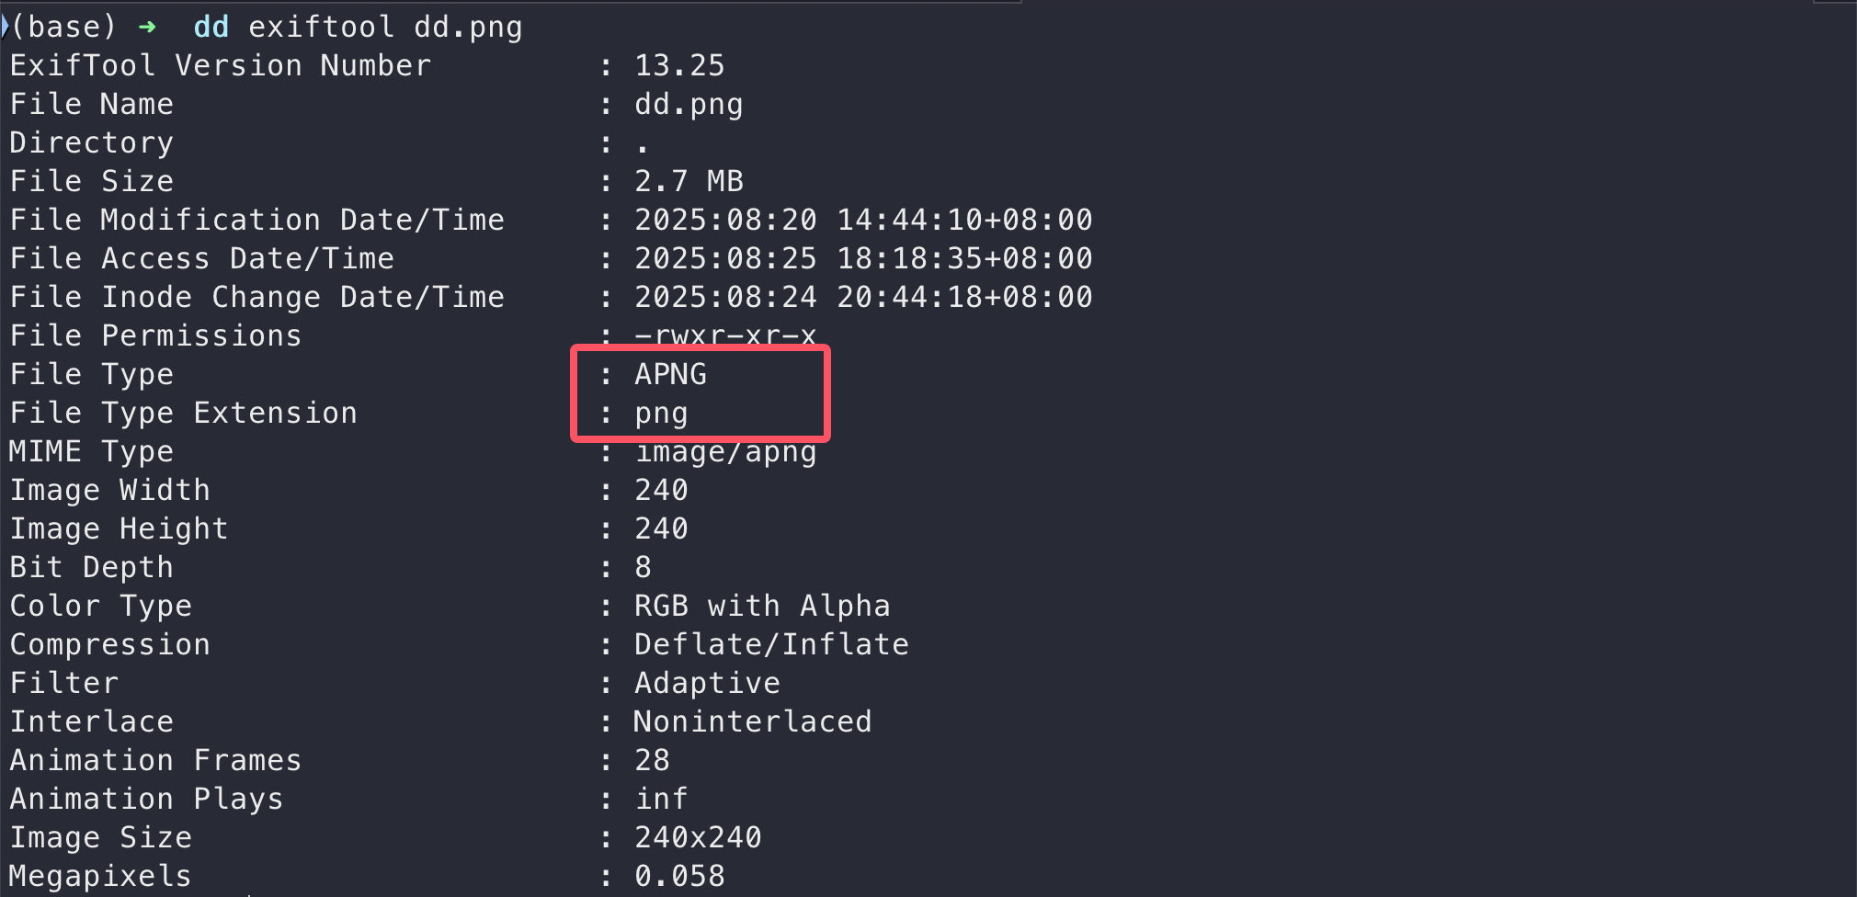Click the Compression value Deflate/Inflate
Screen dimensions: 1857x897
pos(771,644)
